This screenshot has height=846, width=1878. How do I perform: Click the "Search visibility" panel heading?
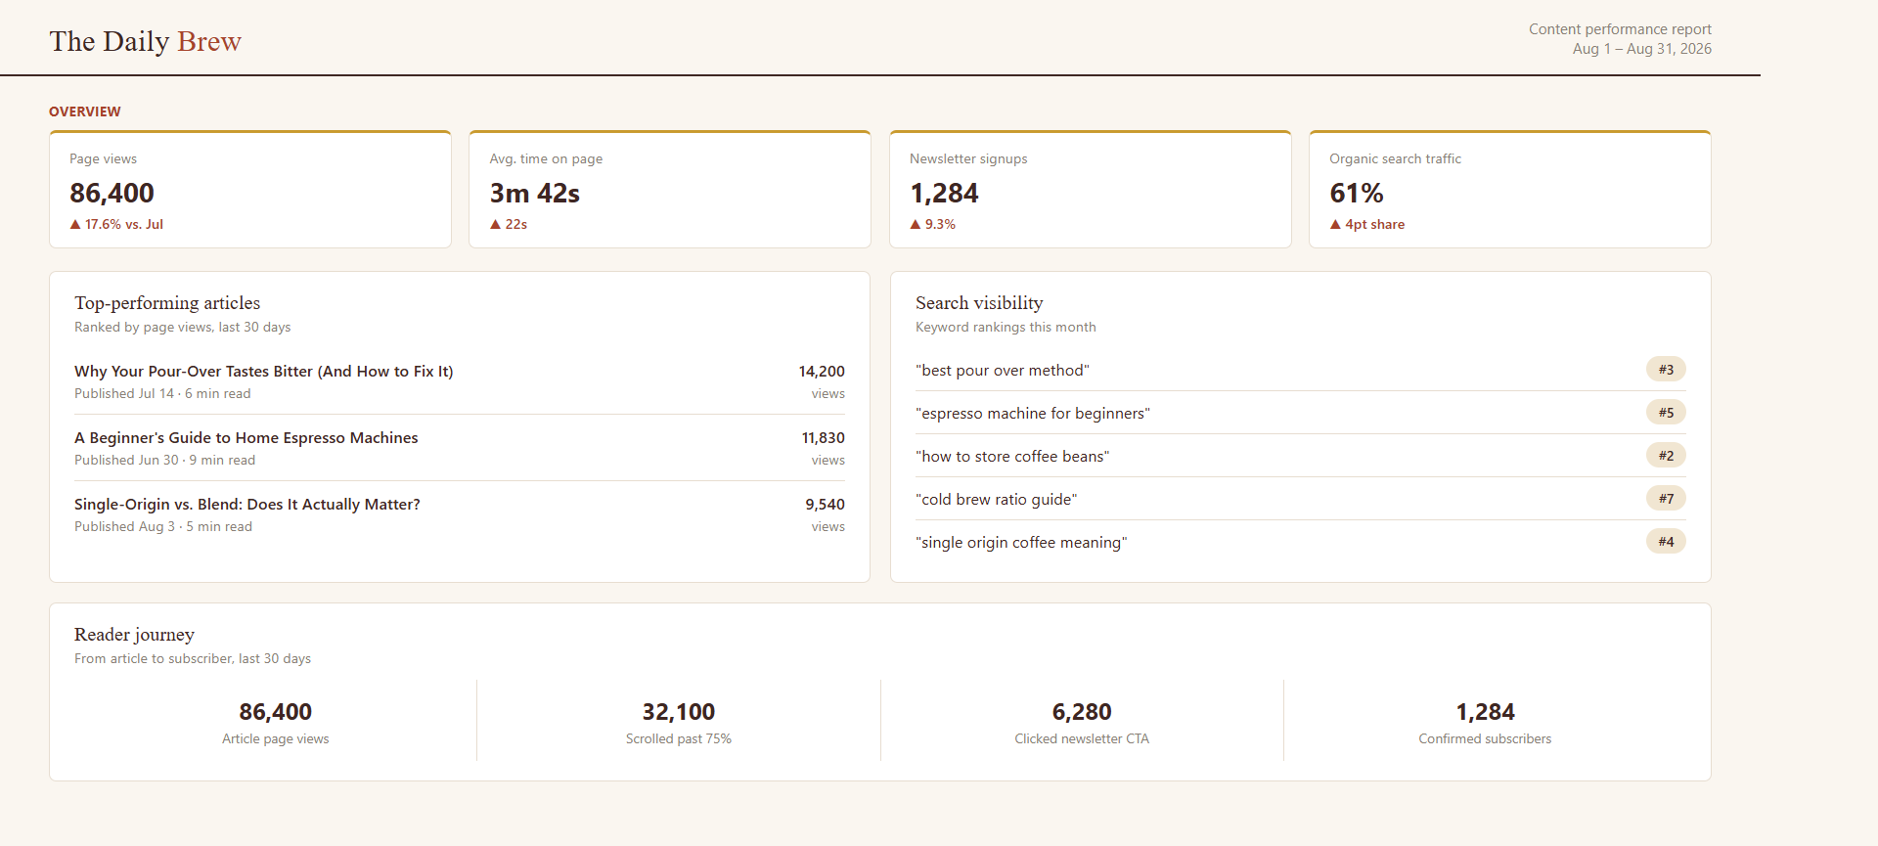979,303
